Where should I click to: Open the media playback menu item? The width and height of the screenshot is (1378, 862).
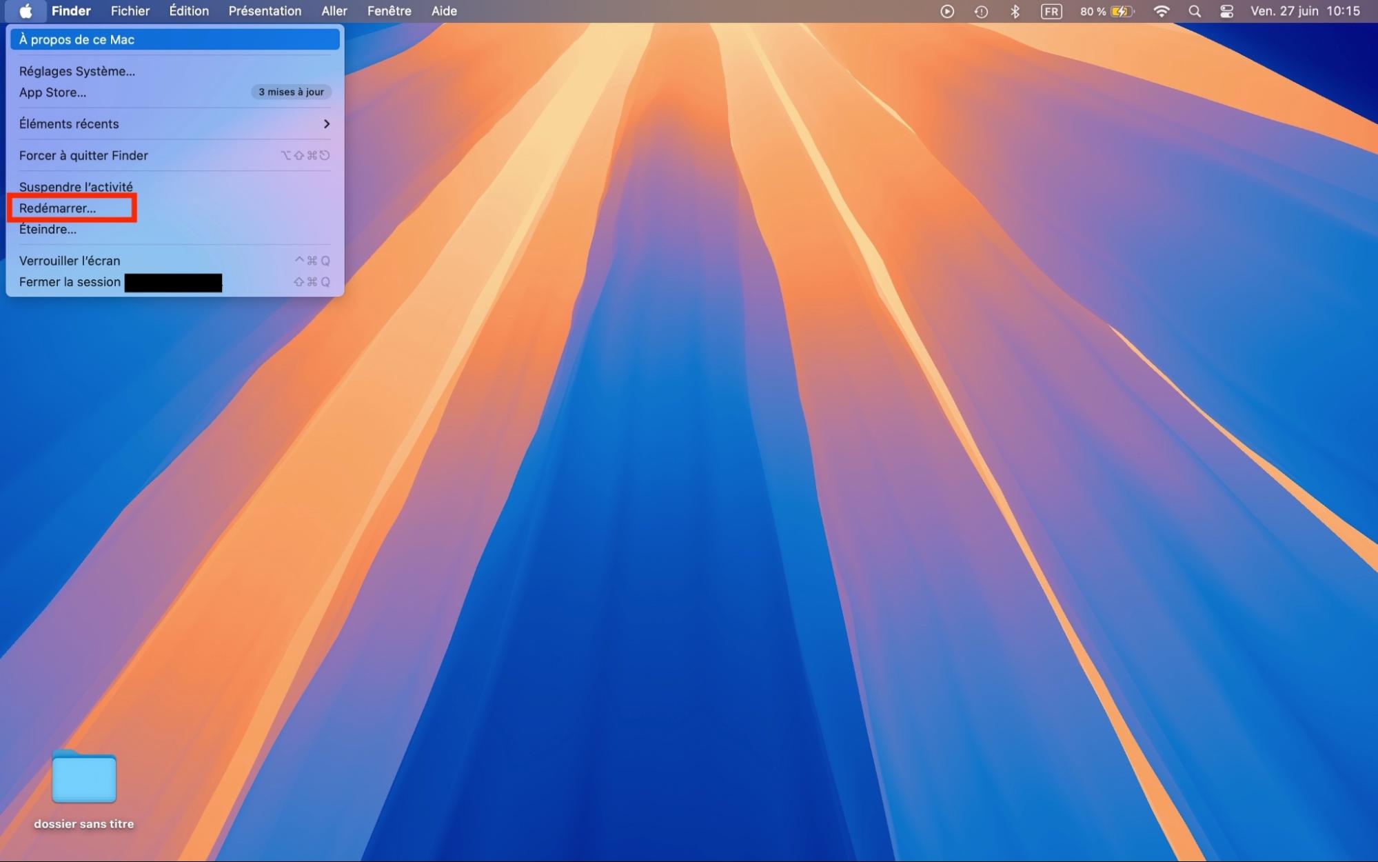pyautogui.click(x=946, y=11)
